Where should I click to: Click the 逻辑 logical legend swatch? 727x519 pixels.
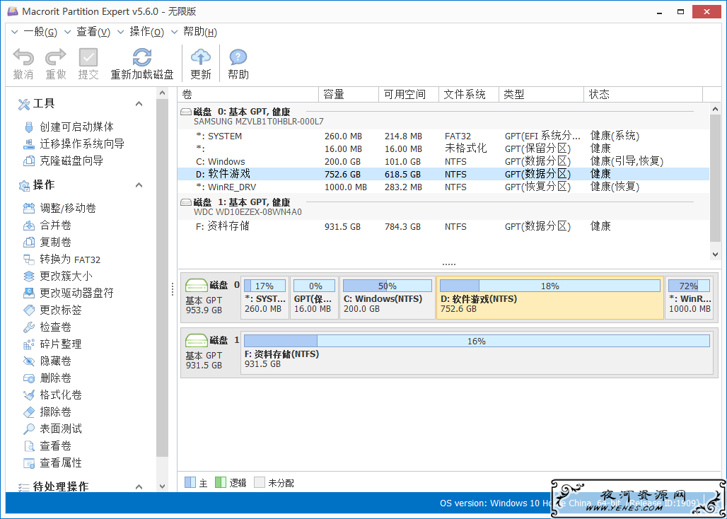tap(220, 482)
